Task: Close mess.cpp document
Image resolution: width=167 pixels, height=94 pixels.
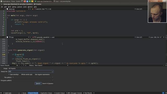Action: click(31, 9)
